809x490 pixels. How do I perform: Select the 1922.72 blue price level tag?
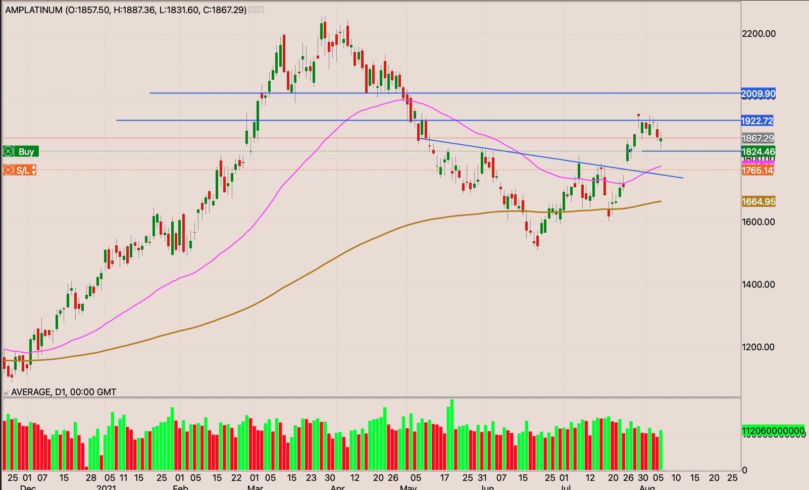757,121
